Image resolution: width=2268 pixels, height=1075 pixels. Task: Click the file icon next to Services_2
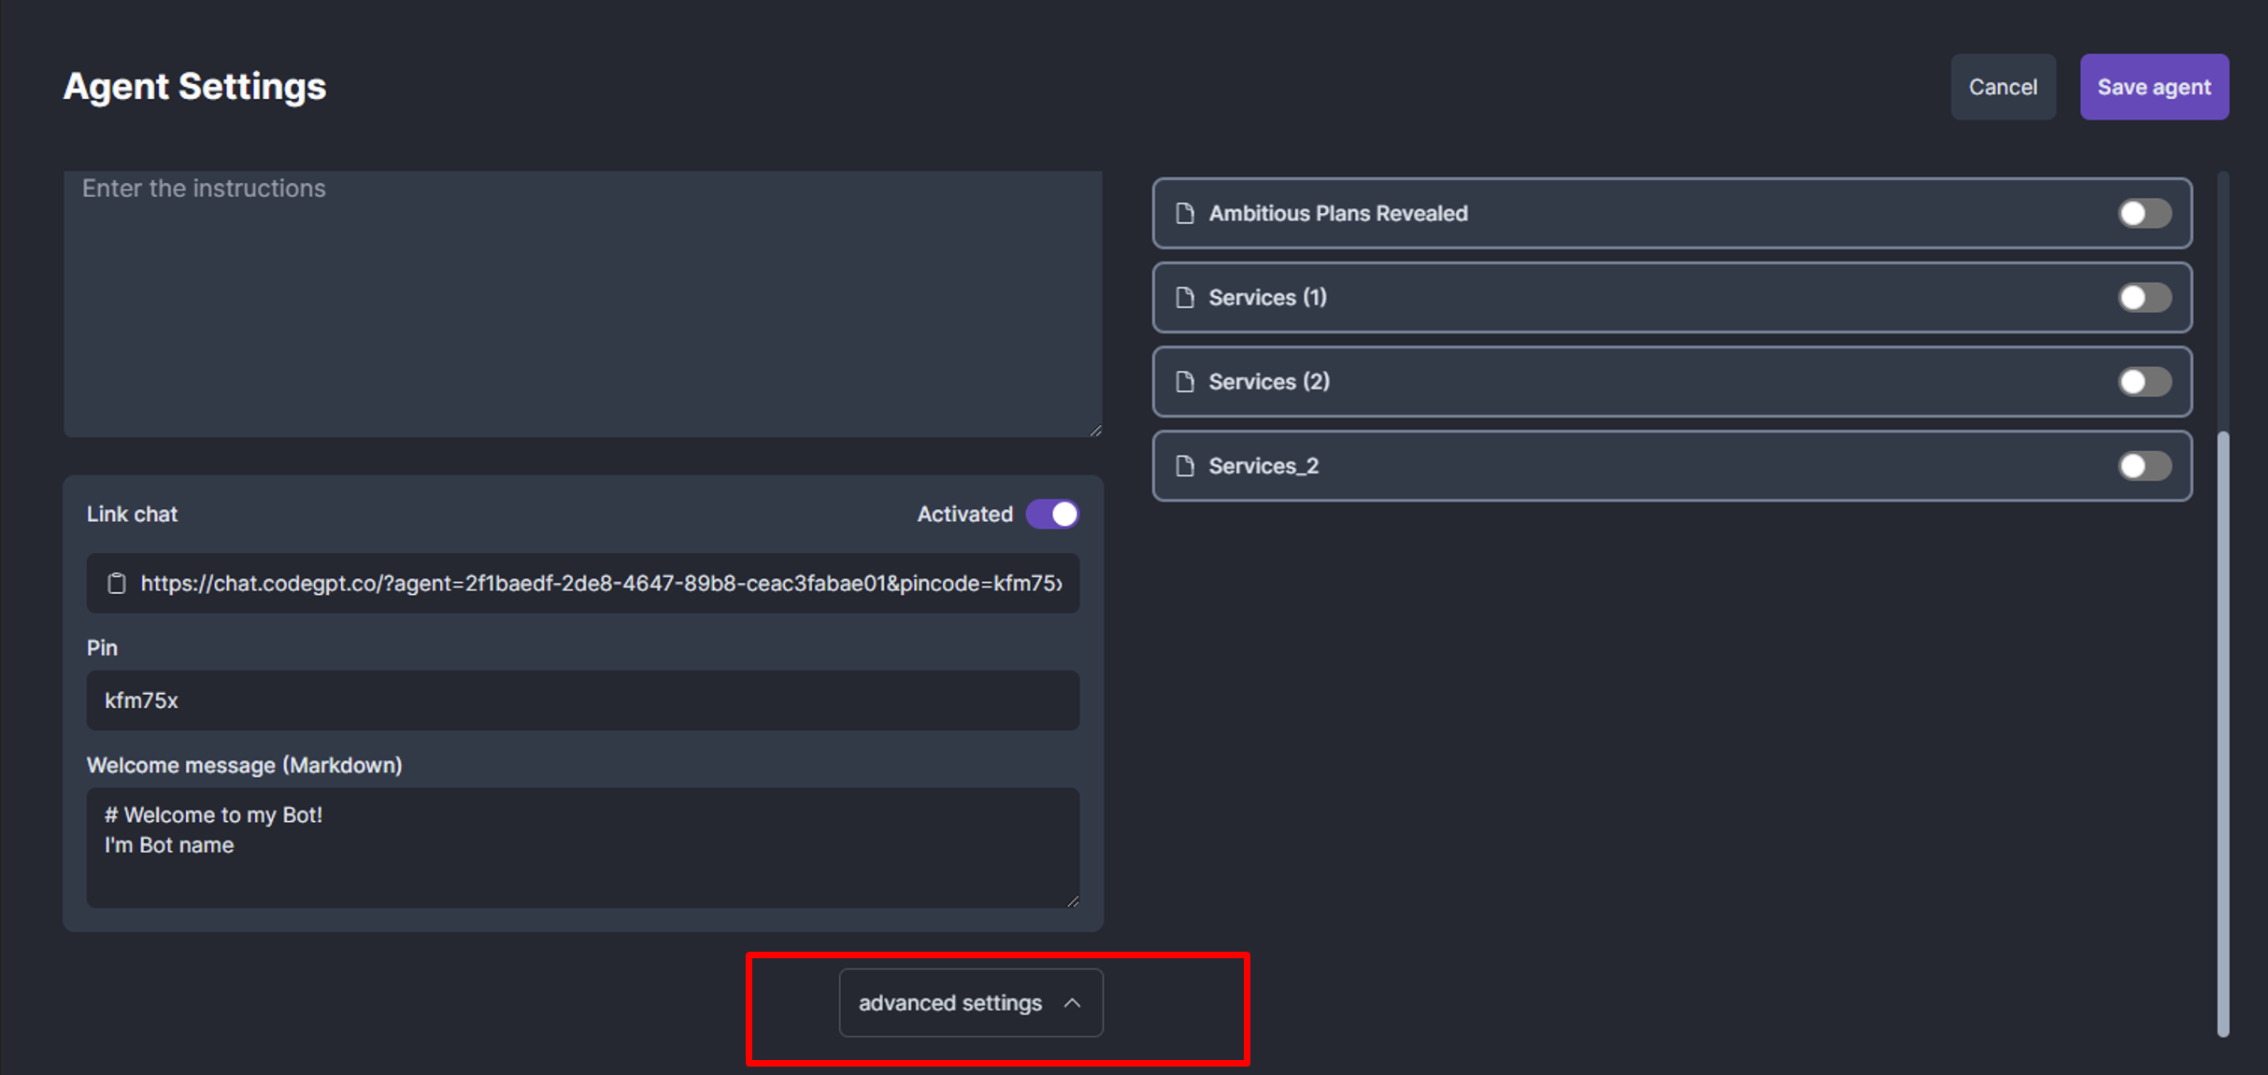coord(1185,466)
